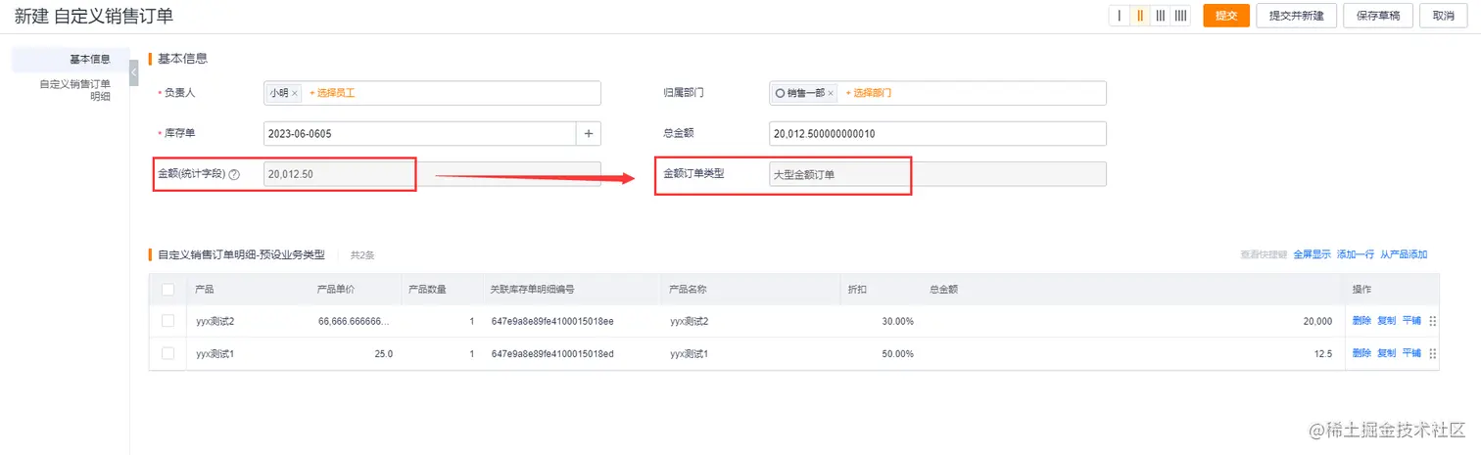Click the 30.00% discount cell
The height and width of the screenshot is (455, 1481).
click(897, 321)
